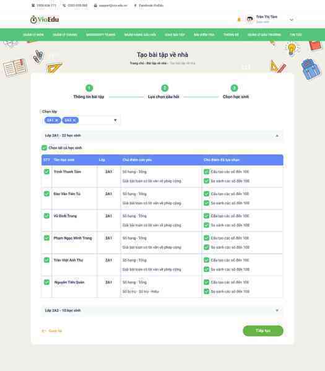This screenshot has height=371, width=325.
Task: Uncheck student Nguyễn Tiến Quân
Action: (47, 282)
